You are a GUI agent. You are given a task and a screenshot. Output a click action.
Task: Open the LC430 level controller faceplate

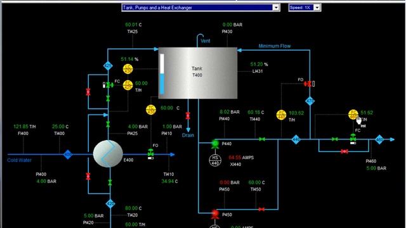(128, 69)
